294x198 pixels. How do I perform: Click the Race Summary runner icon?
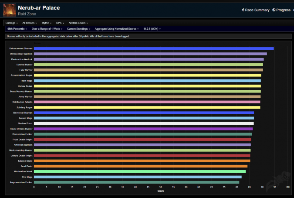(243, 10)
